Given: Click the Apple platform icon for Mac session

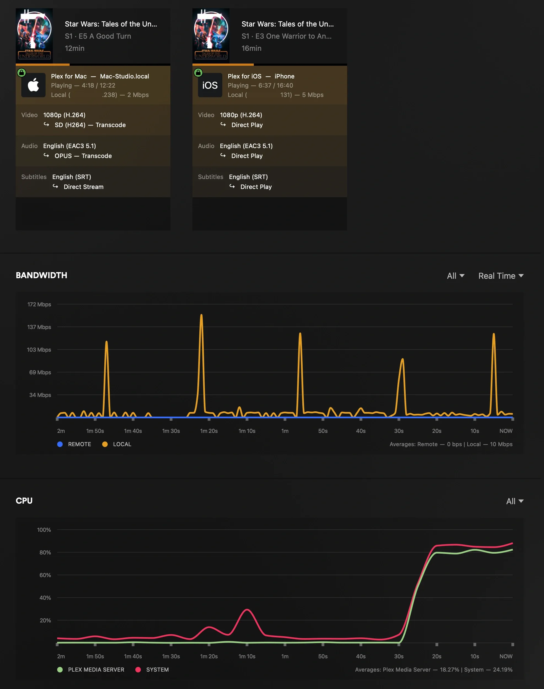Looking at the screenshot, I should click(33, 85).
